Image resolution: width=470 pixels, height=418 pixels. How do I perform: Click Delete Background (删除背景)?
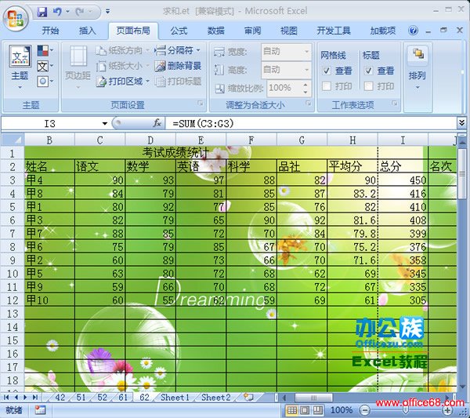click(178, 66)
